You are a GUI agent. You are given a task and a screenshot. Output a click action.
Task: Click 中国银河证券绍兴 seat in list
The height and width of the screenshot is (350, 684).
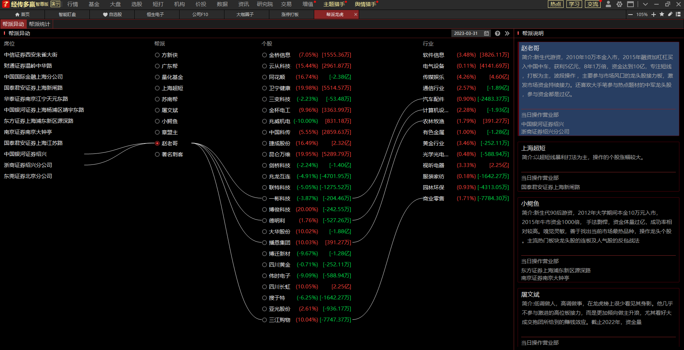25,154
